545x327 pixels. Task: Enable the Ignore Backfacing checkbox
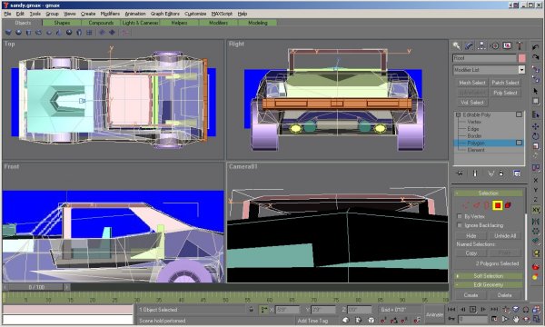click(x=460, y=225)
